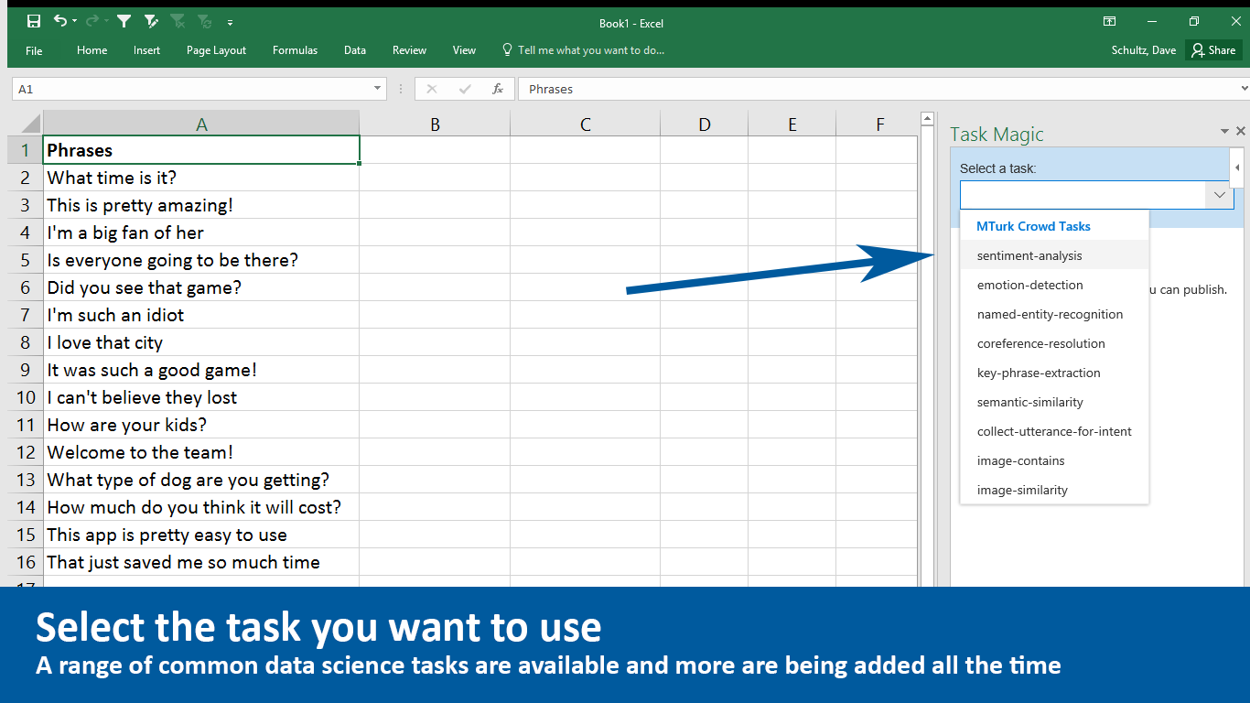The image size is (1250, 703).
Task: Undo the last action
Action: pyautogui.click(x=60, y=21)
